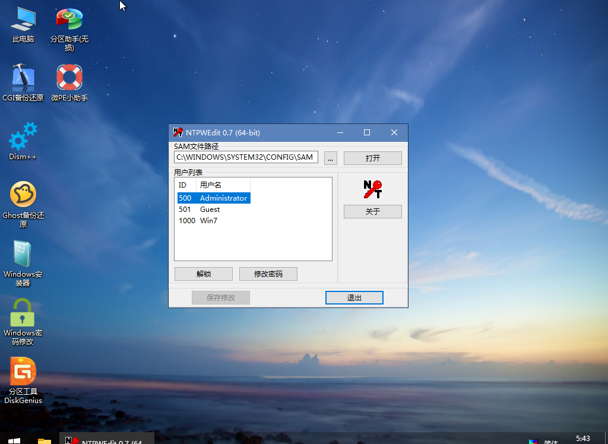Click the NTPWEdit key logo image
This screenshot has width=608, height=444.
tap(372, 189)
